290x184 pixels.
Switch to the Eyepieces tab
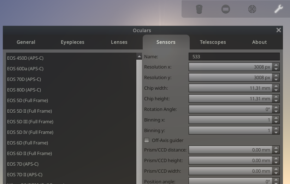coord(72,42)
